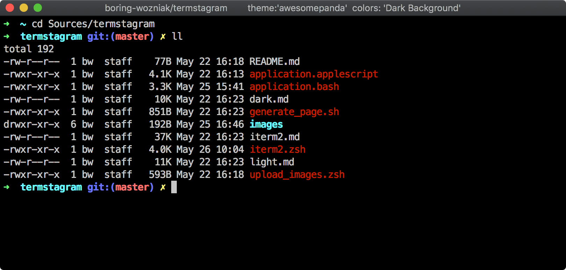Image resolution: width=566 pixels, height=270 pixels.
Task: Click the 'cd Sources/termstagram' command text
Action: [93, 24]
